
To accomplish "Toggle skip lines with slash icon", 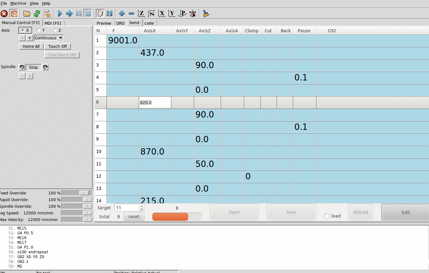I will pos(100,14).
